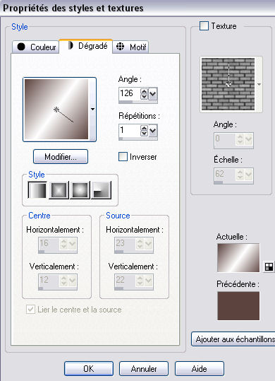
Task: Open the brick texture picker dropdown
Action: pyautogui.click(x=259, y=84)
